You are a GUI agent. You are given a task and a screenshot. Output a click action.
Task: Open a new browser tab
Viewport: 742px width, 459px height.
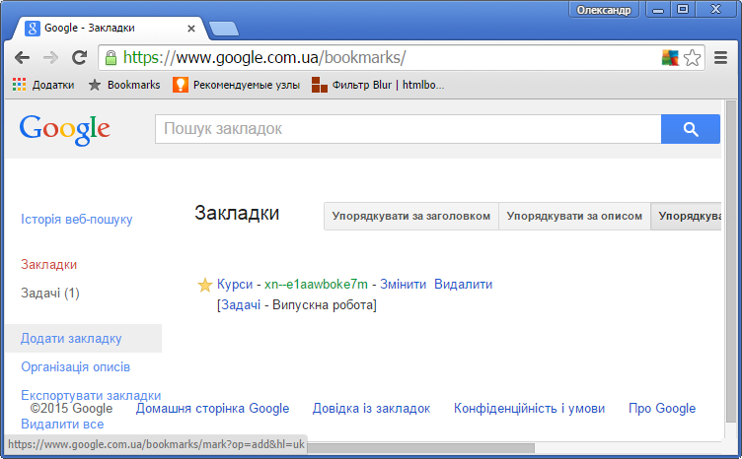[224, 28]
